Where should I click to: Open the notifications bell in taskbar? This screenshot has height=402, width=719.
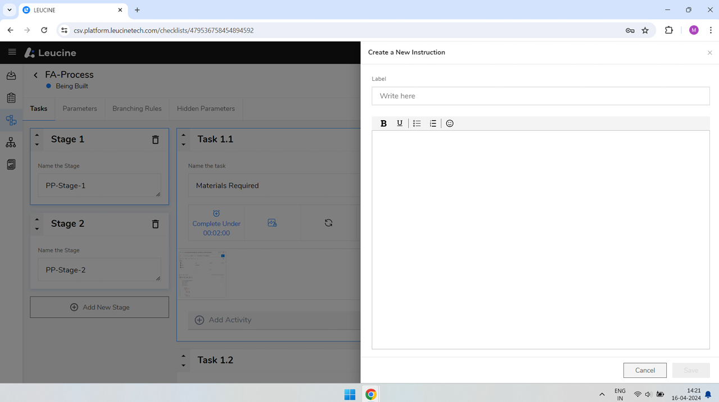tap(708, 394)
